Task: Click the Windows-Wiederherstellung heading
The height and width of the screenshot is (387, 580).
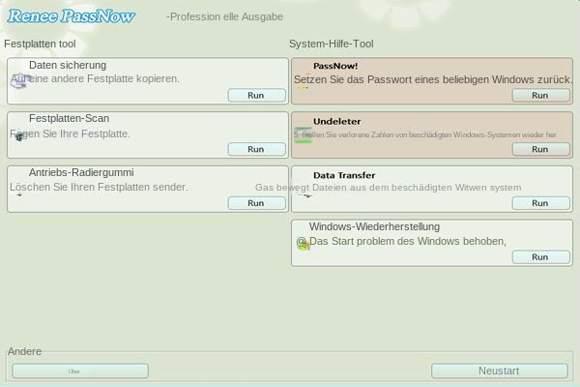Action: tap(374, 226)
